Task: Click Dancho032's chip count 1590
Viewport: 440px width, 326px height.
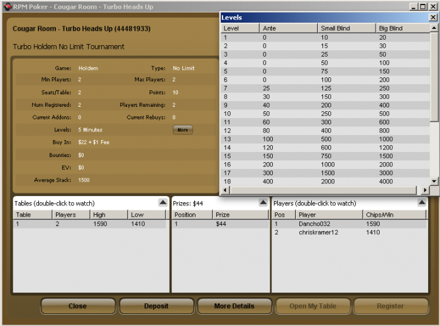Action: 373,224
